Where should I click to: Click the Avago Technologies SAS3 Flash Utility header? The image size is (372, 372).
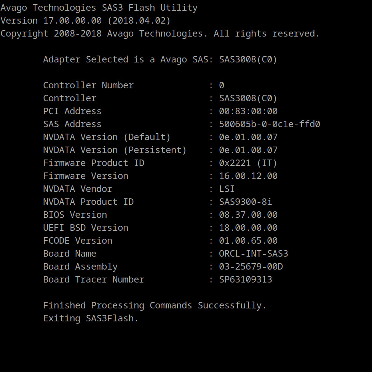[99, 8]
